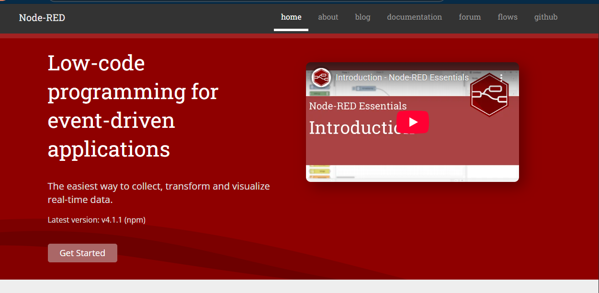Viewport: 599px width, 293px height.
Task: Open the Introduction - Node-RED Essentials video title
Action: coord(402,77)
